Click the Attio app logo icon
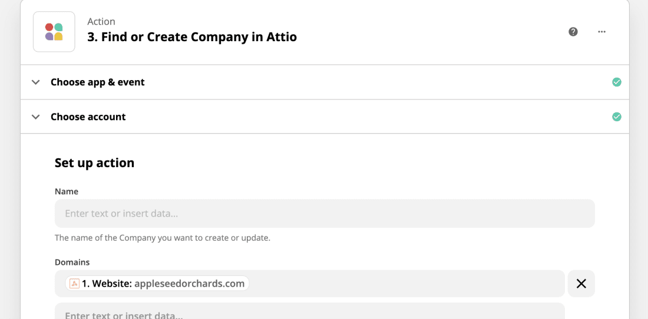This screenshot has width=648, height=319. pos(54,32)
